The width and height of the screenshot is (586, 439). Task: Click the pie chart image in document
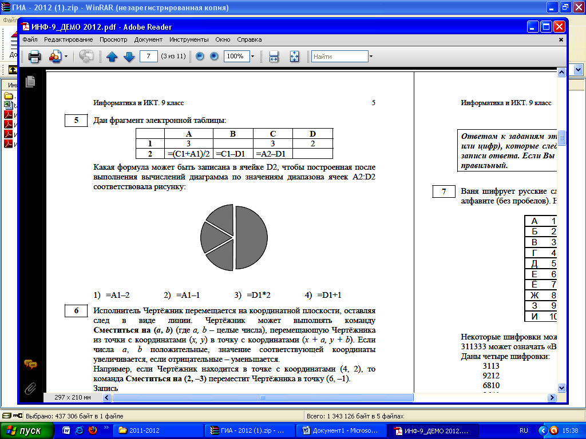pos(234,237)
